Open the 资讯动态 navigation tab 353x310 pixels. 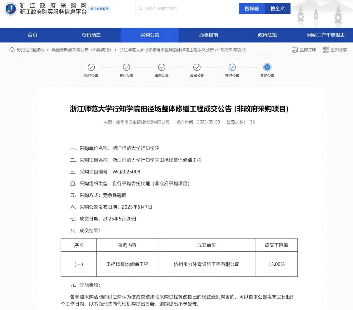pos(91,35)
